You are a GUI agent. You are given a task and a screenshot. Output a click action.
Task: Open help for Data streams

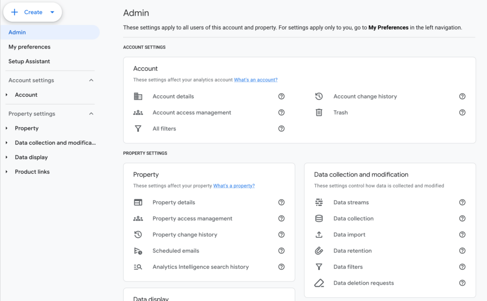462,202
